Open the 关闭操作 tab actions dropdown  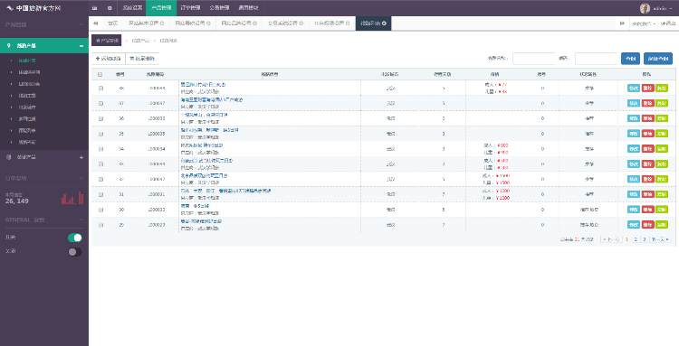(643, 23)
